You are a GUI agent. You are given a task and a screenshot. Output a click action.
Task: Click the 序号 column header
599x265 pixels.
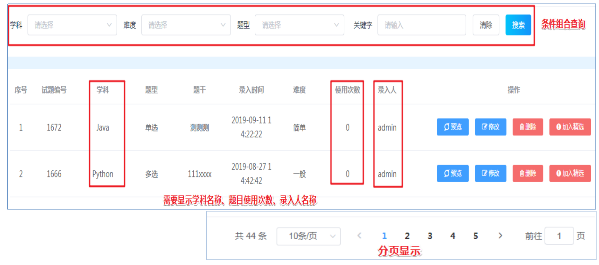pyautogui.click(x=21, y=90)
